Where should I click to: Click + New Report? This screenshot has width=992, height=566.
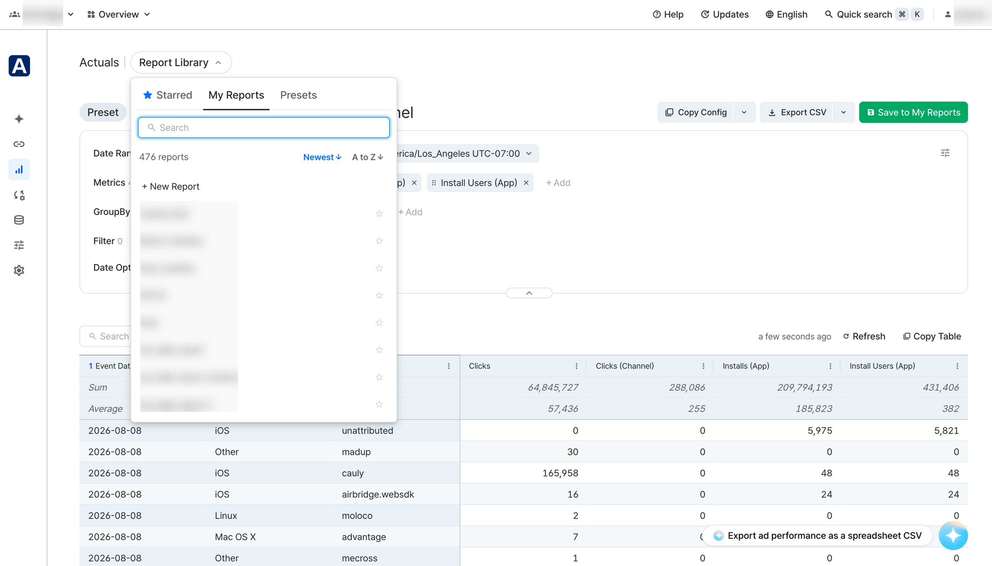point(170,186)
